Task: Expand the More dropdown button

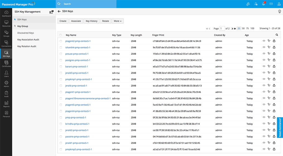Action: tap(117, 21)
